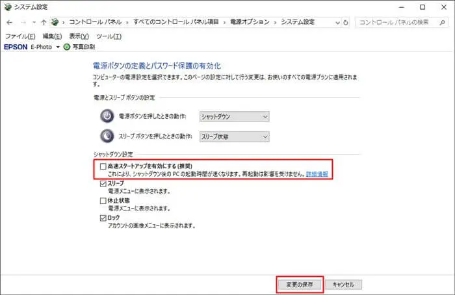Open the 詳細情報 link

coord(317,175)
